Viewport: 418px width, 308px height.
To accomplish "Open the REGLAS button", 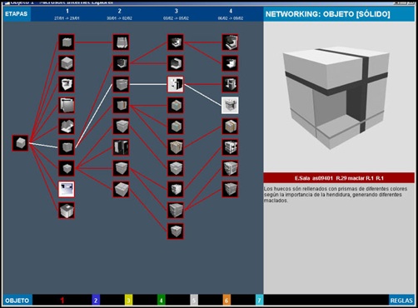I will pos(401,301).
